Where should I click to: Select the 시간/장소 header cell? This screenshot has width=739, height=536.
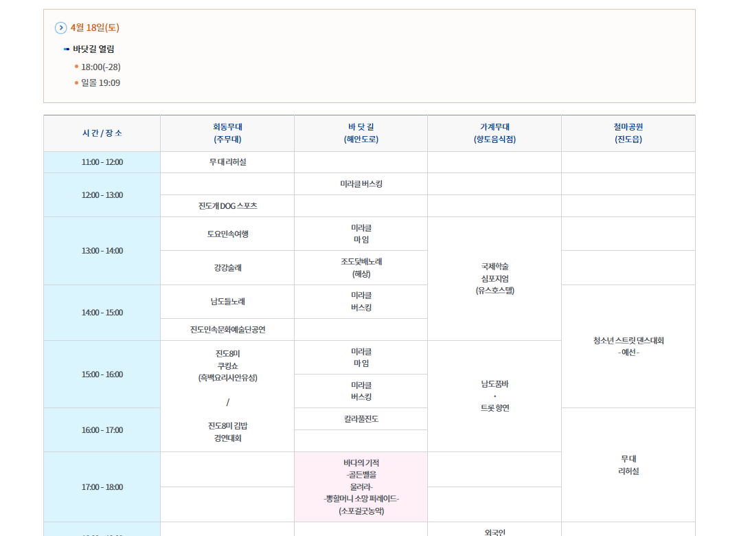(101, 132)
